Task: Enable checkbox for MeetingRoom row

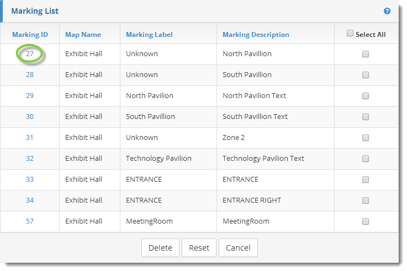Action: coord(366,221)
